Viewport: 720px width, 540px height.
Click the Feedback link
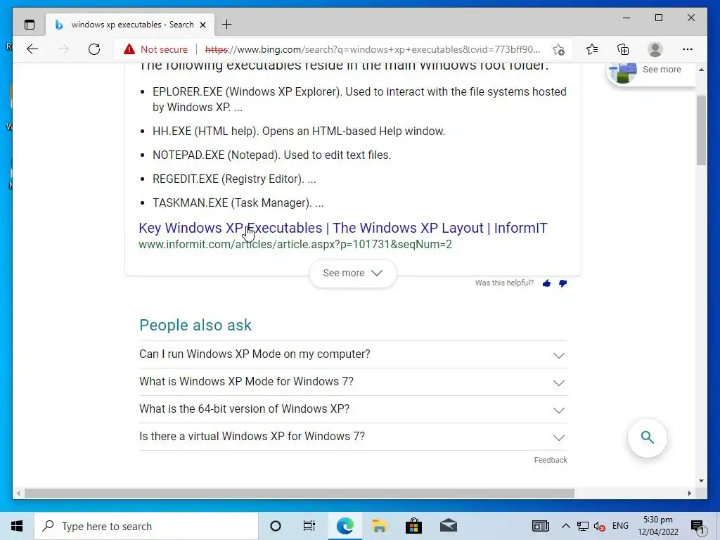[551, 460]
